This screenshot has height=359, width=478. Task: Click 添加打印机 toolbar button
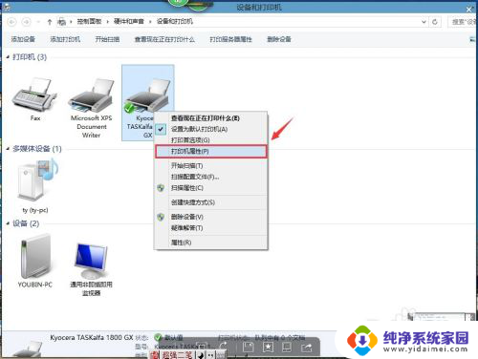tap(65, 39)
